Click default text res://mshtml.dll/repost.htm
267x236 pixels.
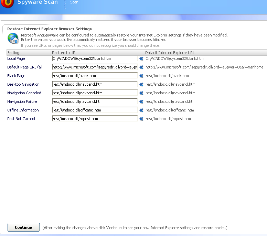tap(168, 119)
